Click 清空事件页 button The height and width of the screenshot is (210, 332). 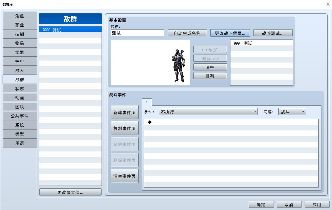pyautogui.click(x=124, y=176)
